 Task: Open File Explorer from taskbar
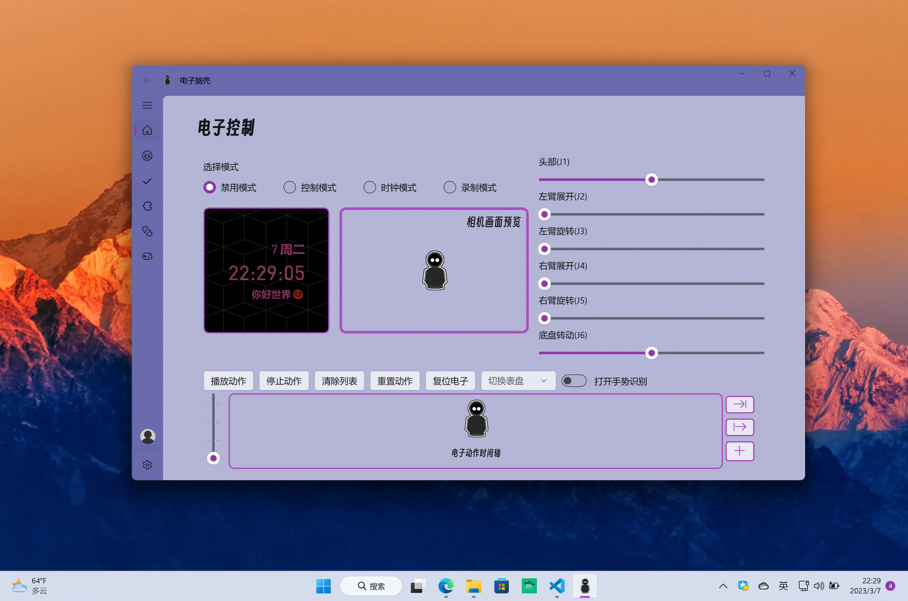(x=474, y=586)
